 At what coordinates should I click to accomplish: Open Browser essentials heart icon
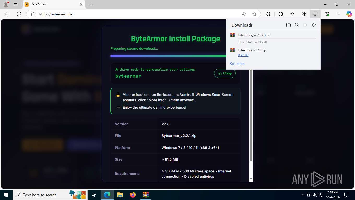tap(327, 14)
